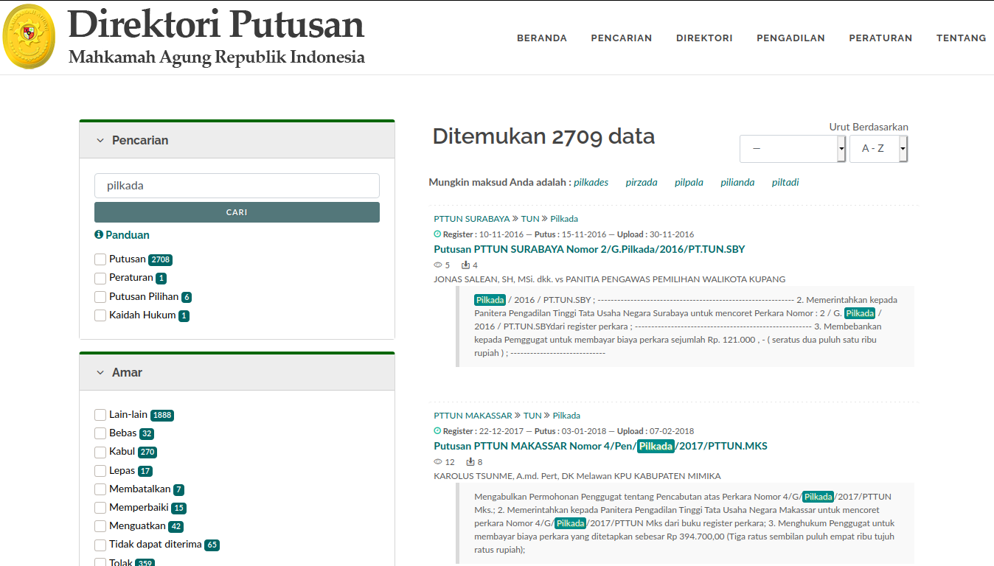The image size is (994, 566).
Task: Collapse the Amar panel chevron
Action: [x=100, y=372]
